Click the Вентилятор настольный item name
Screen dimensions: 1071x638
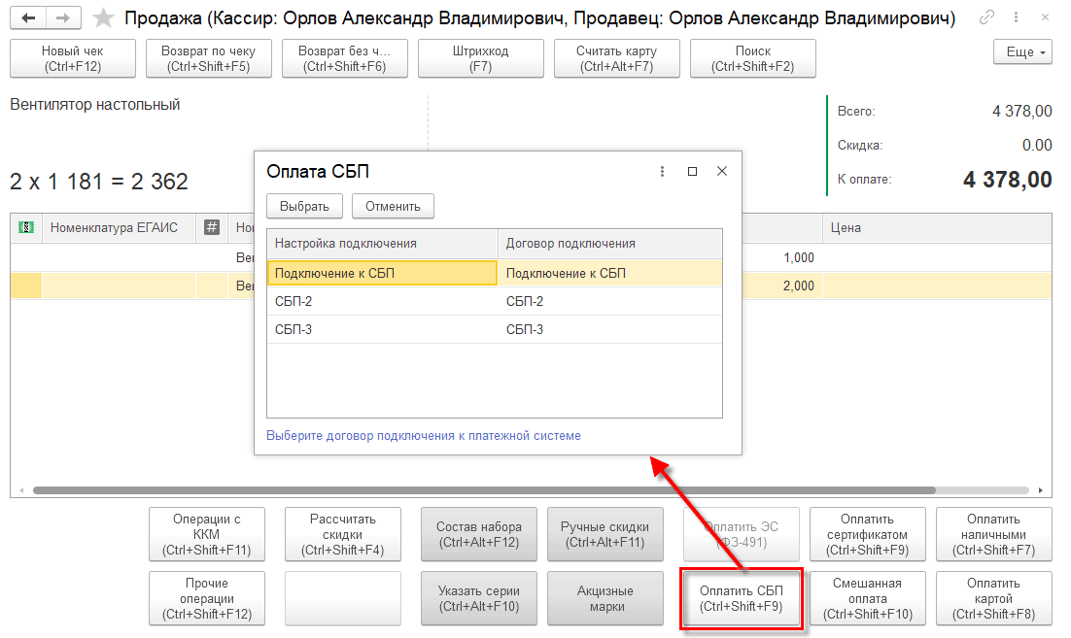[x=95, y=105]
